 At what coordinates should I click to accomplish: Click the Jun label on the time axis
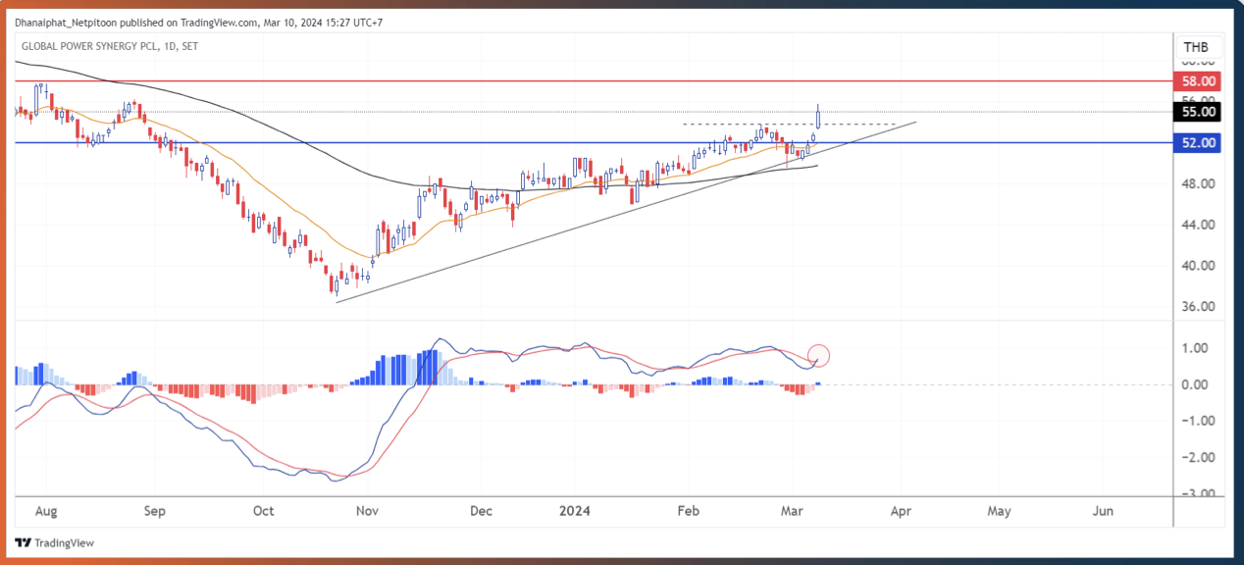click(1104, 511)
